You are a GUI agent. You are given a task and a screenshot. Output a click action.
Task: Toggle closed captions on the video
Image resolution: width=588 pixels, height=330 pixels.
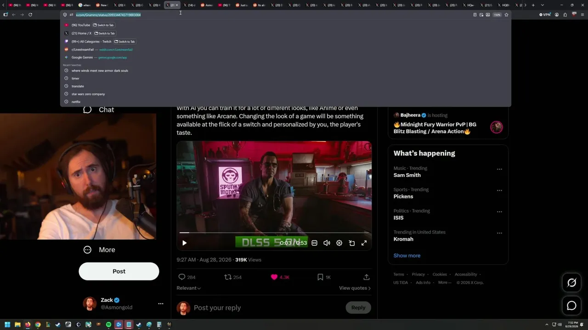(x=314, y=243)
